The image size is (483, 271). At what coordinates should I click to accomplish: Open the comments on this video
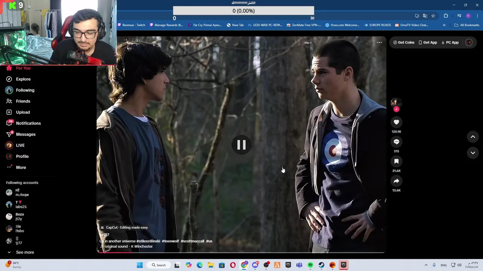point(396,142)
